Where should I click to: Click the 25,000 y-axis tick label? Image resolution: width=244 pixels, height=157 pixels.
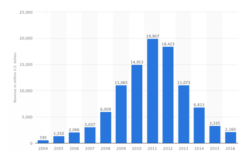point(26,12)
